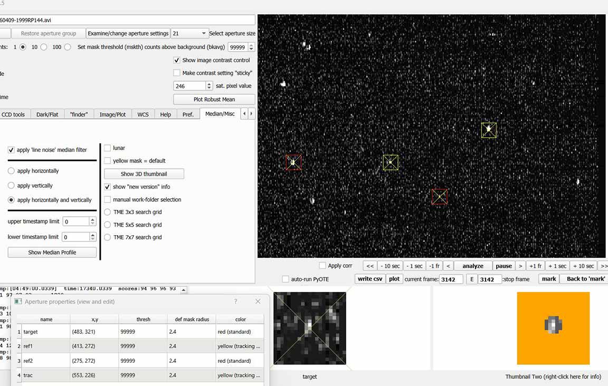Click the orange Thumbnail Two preview

coord(553,328)
